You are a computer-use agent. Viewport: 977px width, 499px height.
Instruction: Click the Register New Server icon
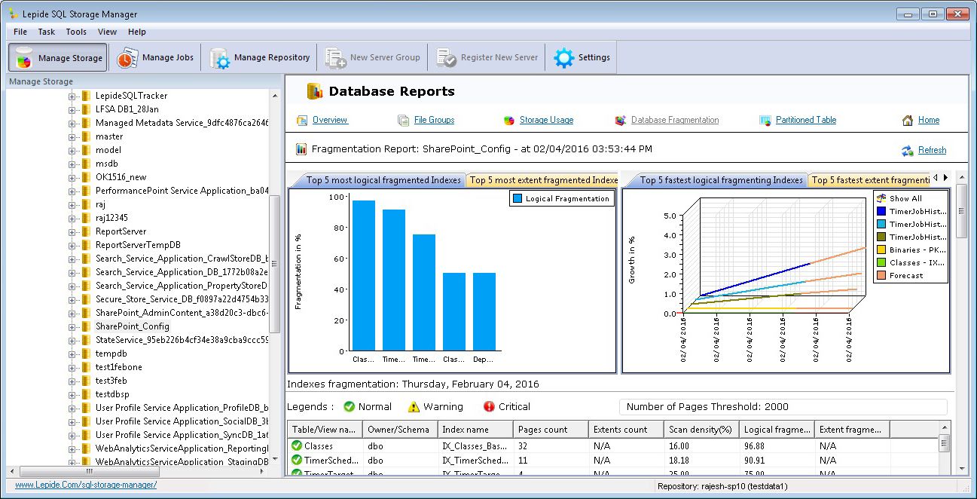tap(446, 58)
